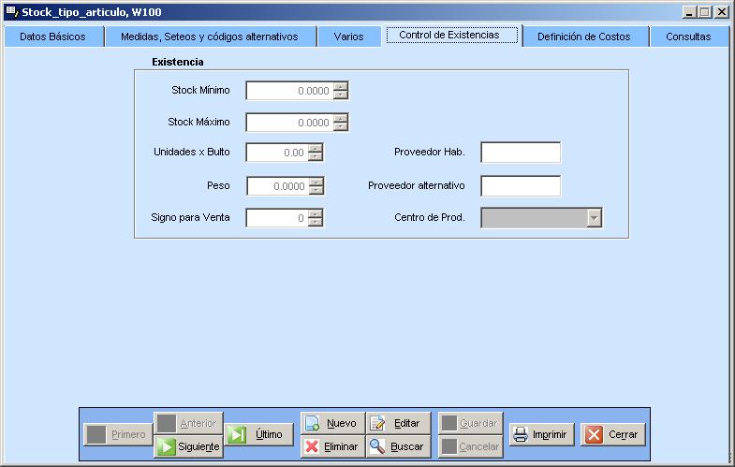Open search with Buscar magnifier button
Viewport: 735px width, 467px height.
398,446
